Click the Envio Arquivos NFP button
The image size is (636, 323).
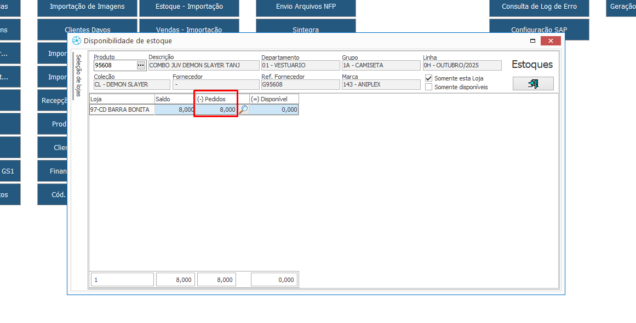306,7
